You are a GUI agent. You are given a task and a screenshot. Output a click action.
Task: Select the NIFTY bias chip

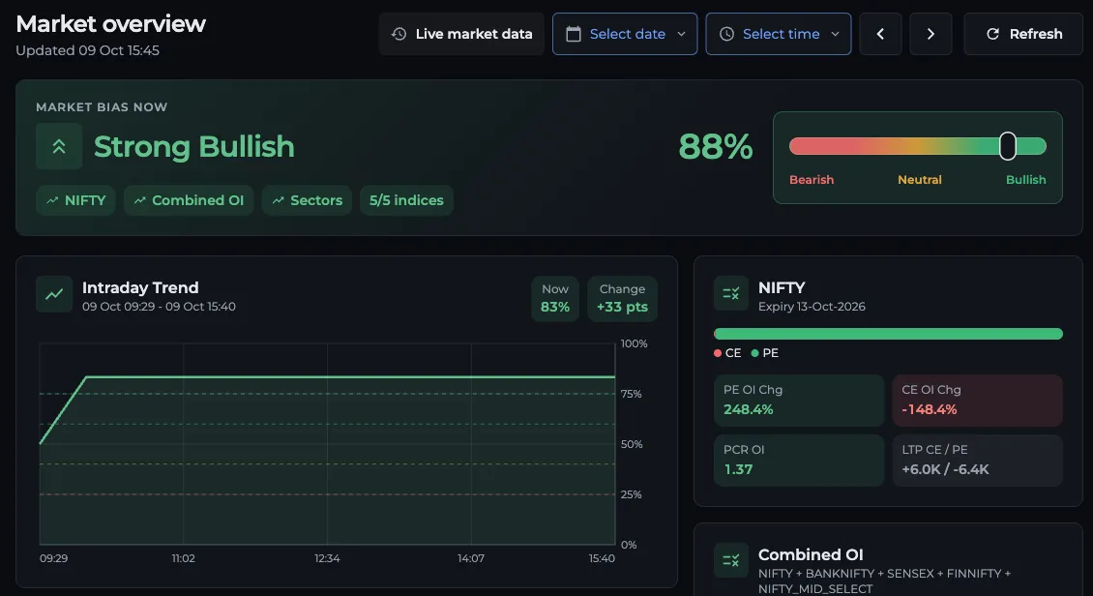click(x=75, y=200)
